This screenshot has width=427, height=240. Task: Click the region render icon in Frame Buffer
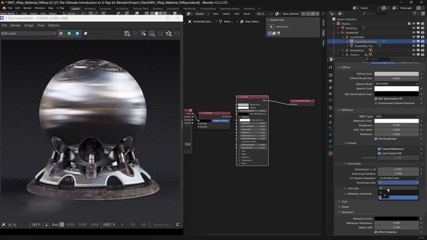click(x=152, y=33)
